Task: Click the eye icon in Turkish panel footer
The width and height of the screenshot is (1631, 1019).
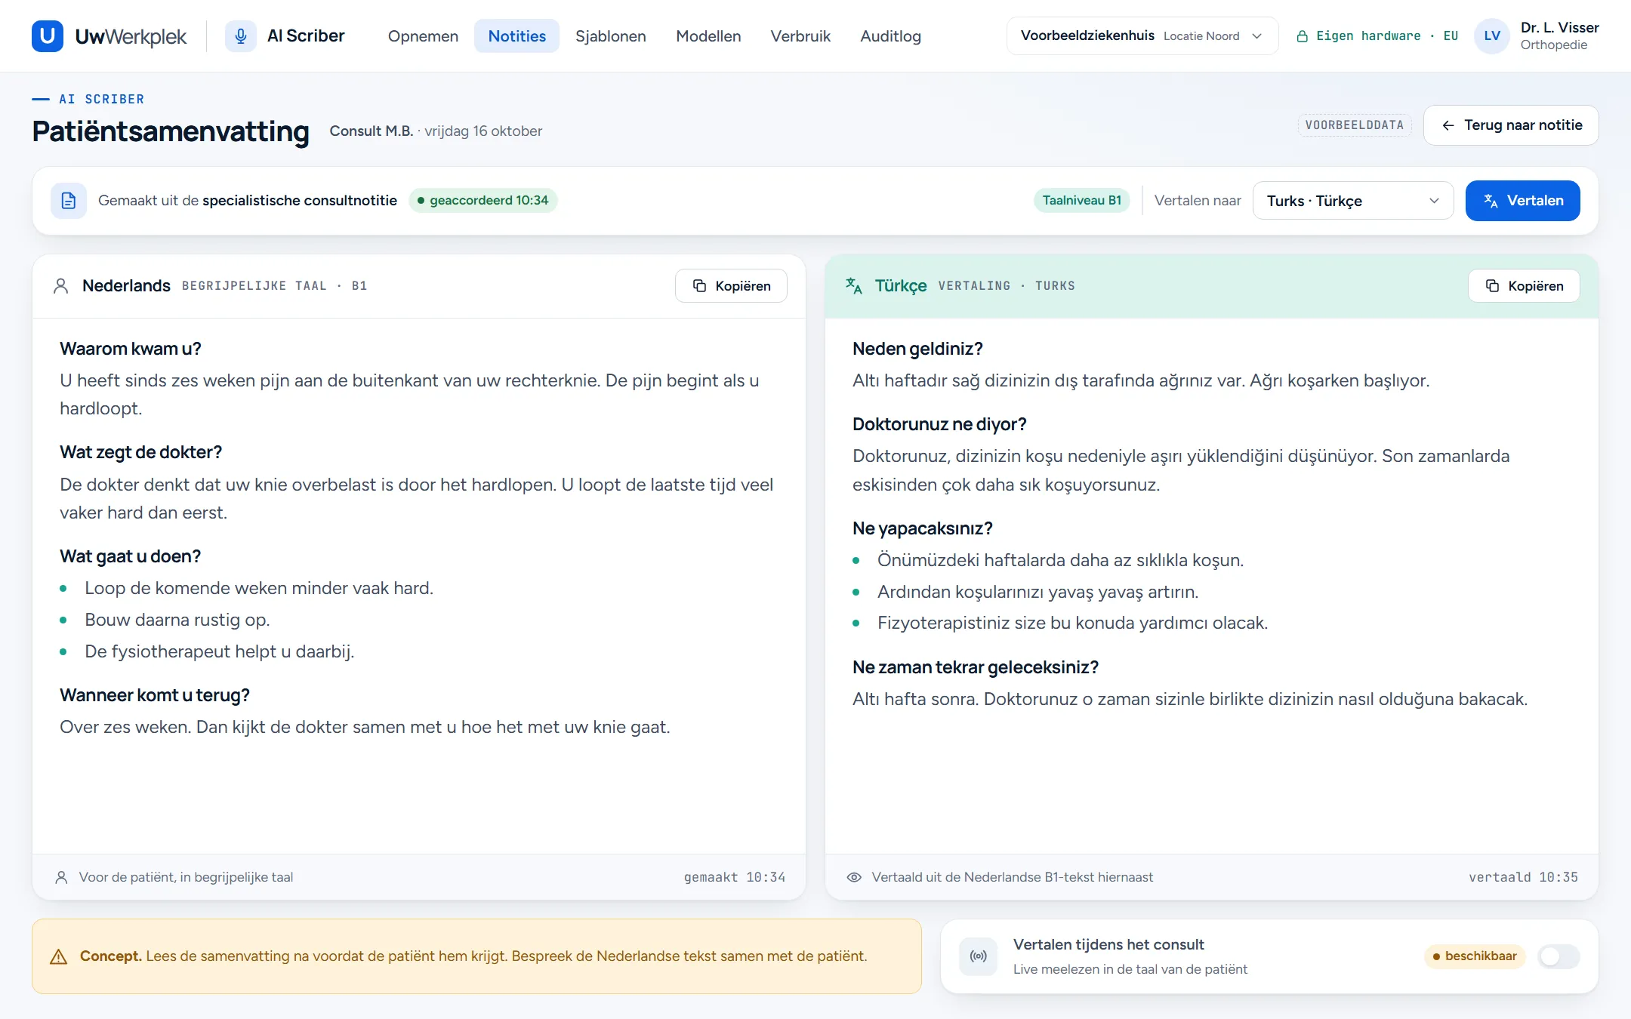Action: pos(854,877)
